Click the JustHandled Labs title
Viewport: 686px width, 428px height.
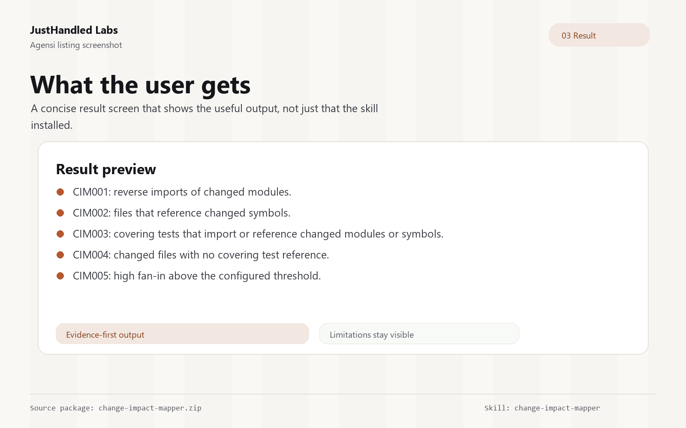(74, 30)
